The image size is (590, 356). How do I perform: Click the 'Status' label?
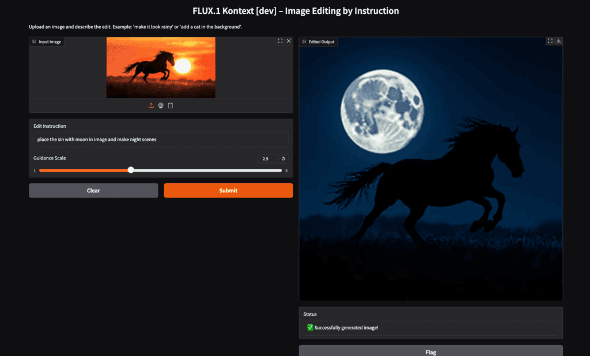tap(310, 314)
